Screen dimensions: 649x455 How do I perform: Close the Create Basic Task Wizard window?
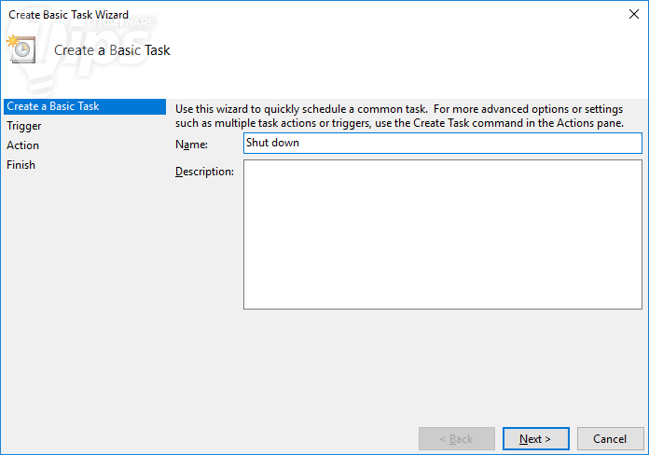(634, 14)
